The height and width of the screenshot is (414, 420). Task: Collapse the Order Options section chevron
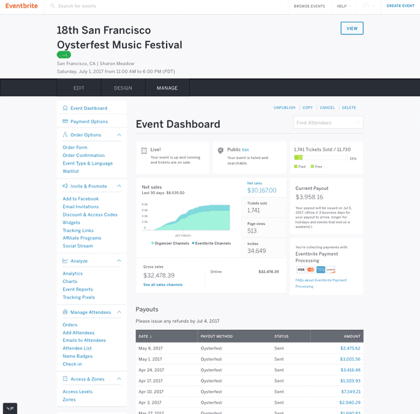click(x=119, y=135)
